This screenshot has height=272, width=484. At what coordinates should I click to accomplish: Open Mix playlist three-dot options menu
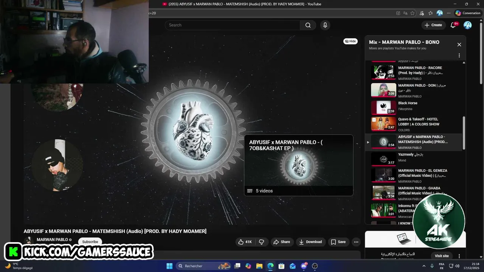(459, 56)
